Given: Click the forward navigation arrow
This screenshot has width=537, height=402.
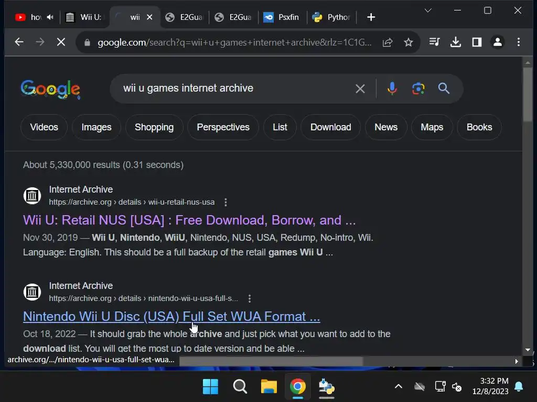Looking at the screenshot, I should (40, 42).
